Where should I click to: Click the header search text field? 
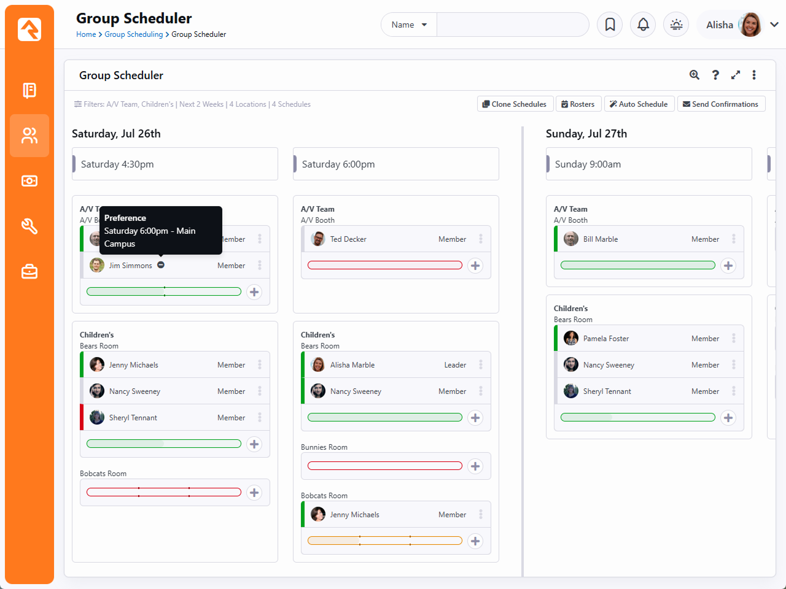tap(512, 25)
